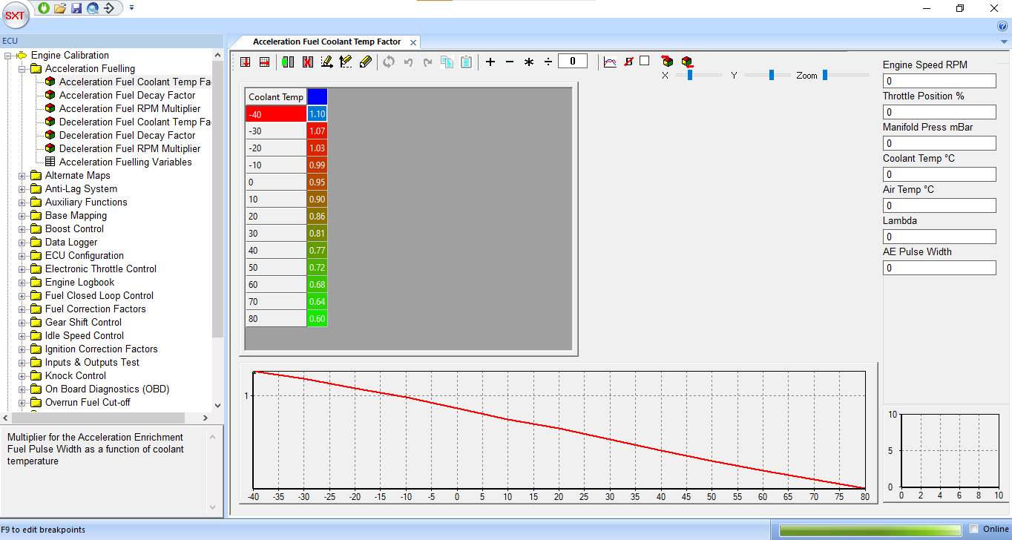This screenshot has width=1012, height=540.
Task: Collapse the Acceleration Fuelling folder
Action: click(22, 69)
